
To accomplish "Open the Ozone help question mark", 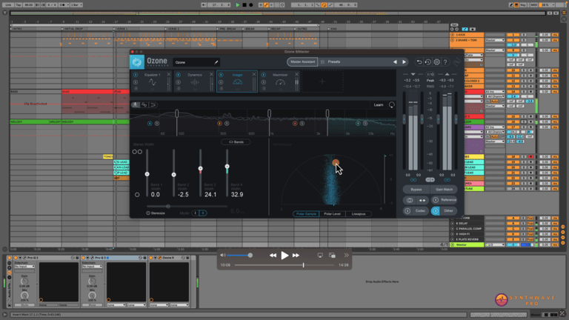I will [x=445, y=62].
